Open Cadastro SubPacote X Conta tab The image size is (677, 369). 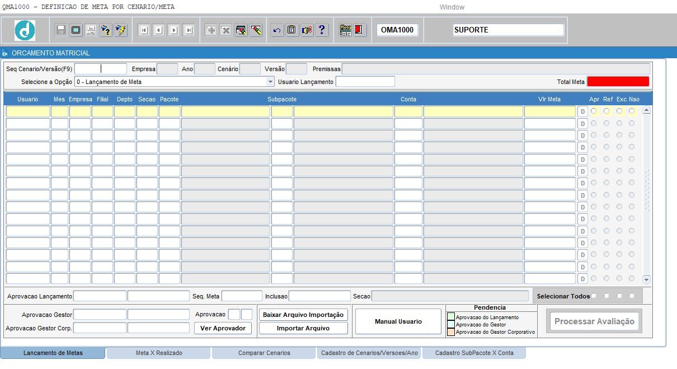point(474,353)
